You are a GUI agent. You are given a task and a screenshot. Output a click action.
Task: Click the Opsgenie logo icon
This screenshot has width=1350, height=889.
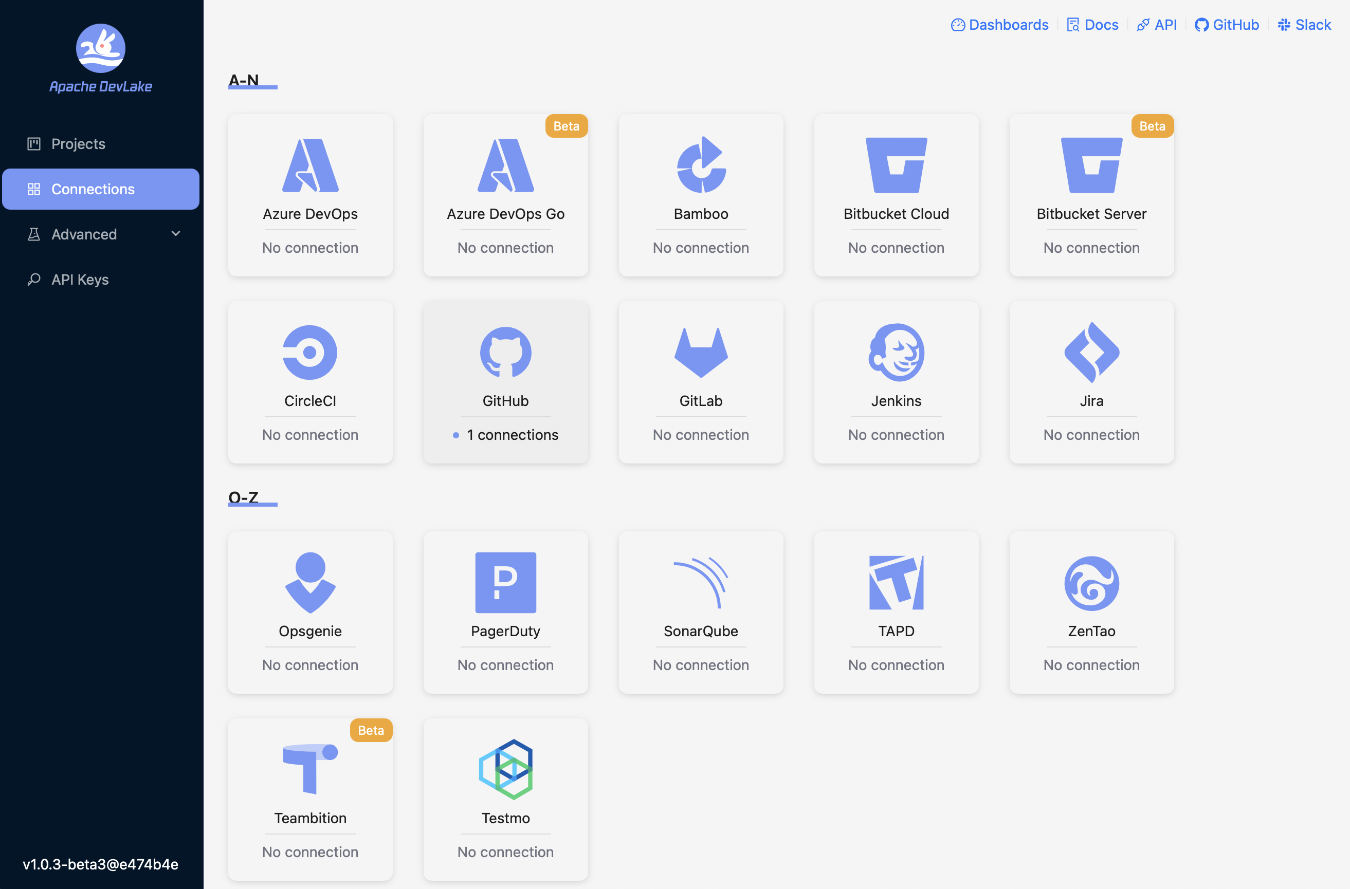pos(311,582)
